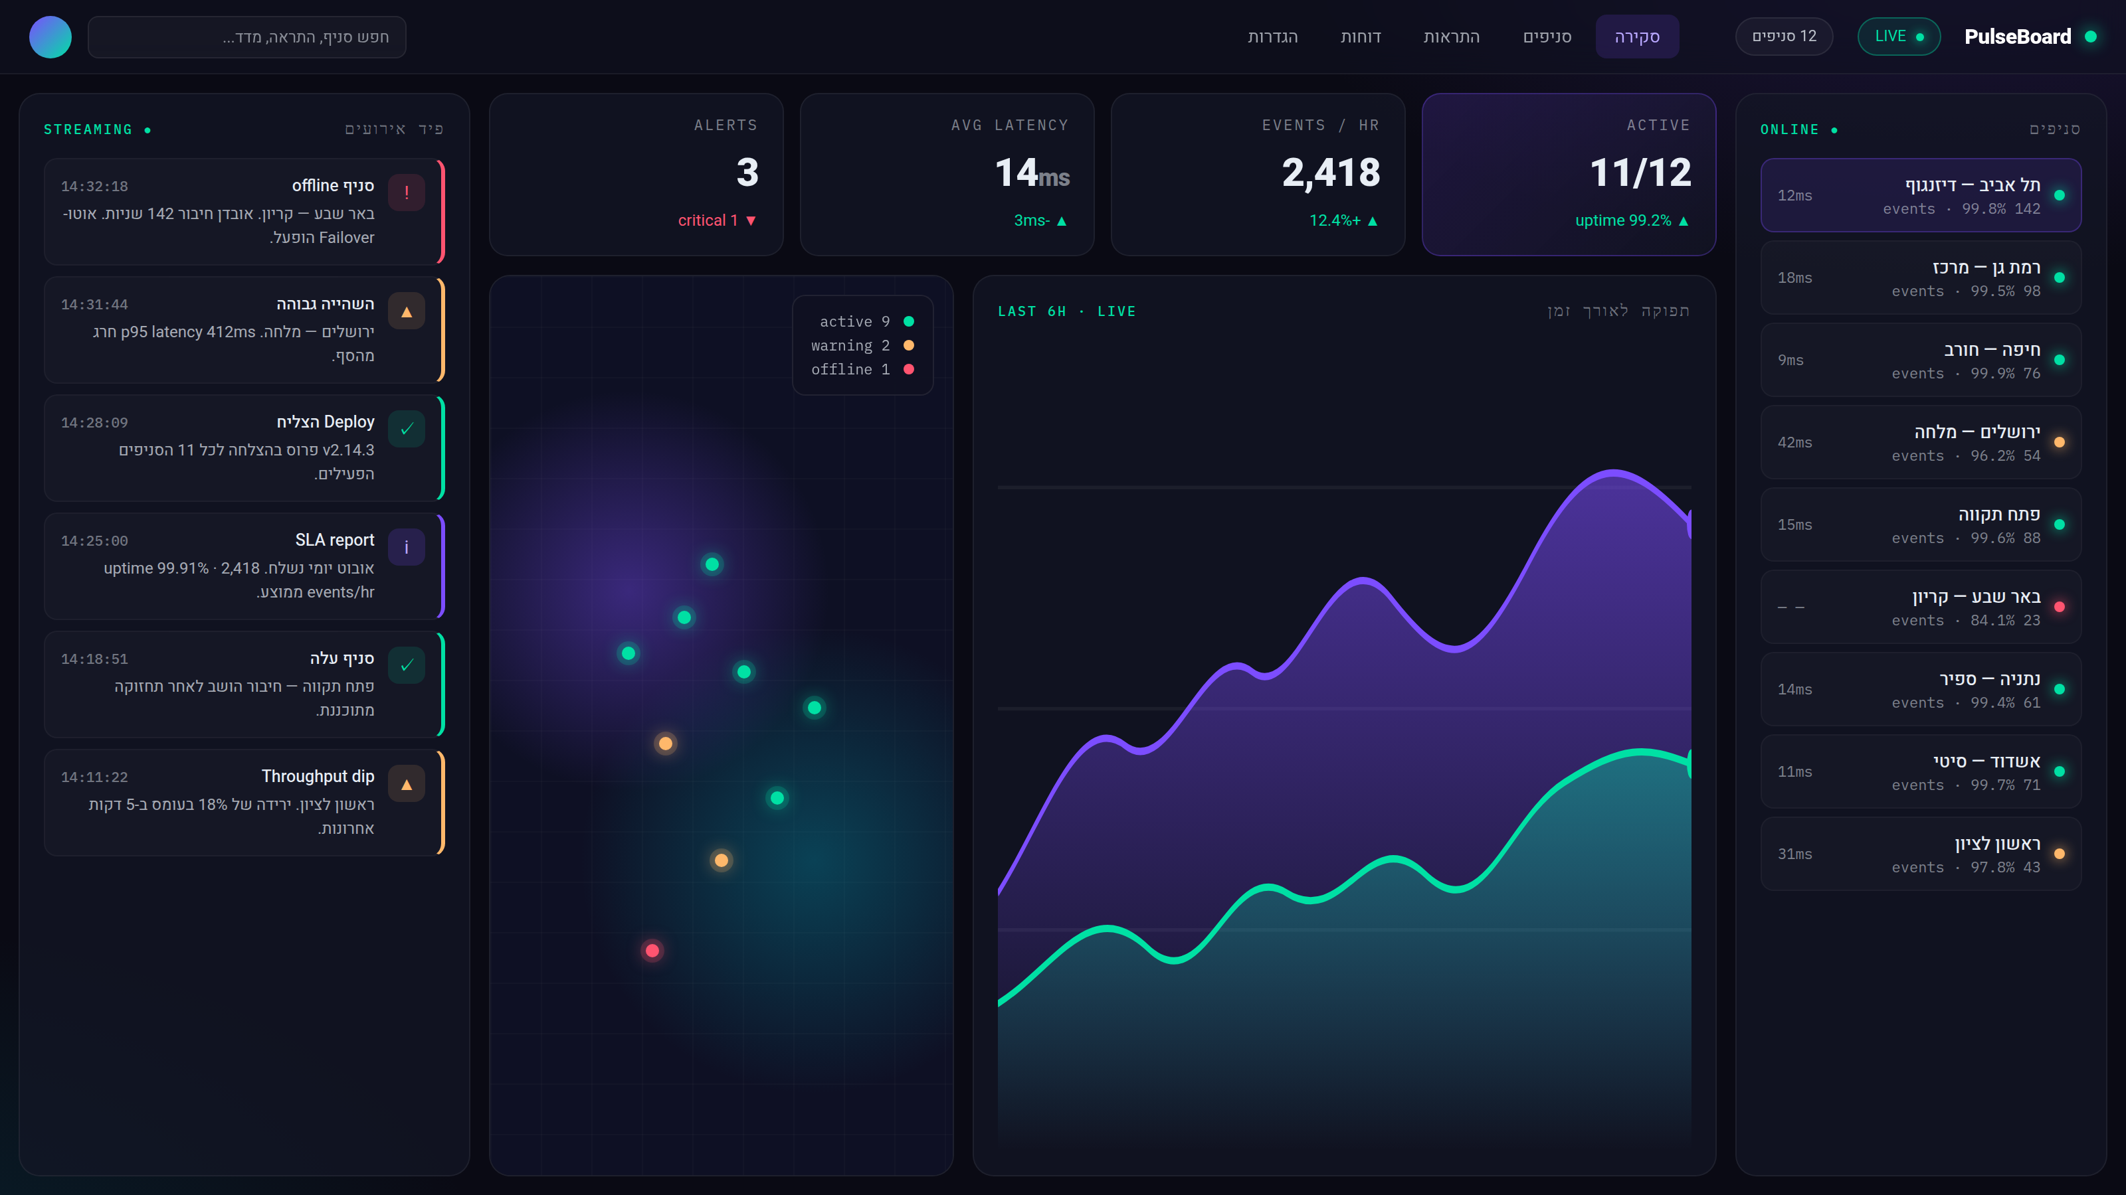2126x1195 pixels.
Task: Open the דוחות nav tab
Action: pyautogui.click(x=1361, y=37)
